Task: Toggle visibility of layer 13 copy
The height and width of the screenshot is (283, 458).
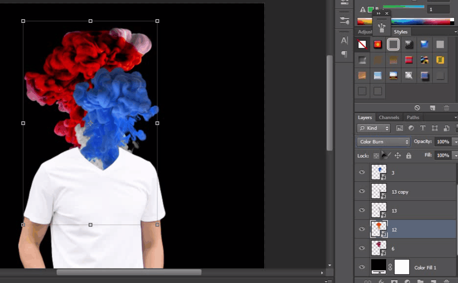Action: coord(362,191)
